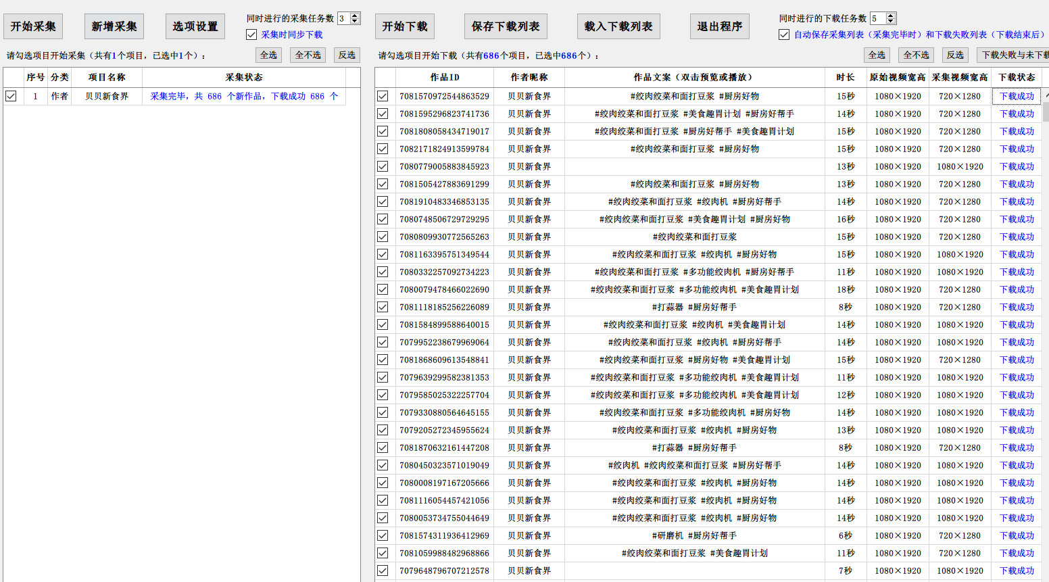Decrease the concurrent download tasks count
1049x582 pixels.
(891, 22)
